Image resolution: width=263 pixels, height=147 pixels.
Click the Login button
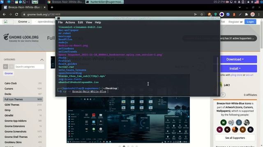[250, 22]
